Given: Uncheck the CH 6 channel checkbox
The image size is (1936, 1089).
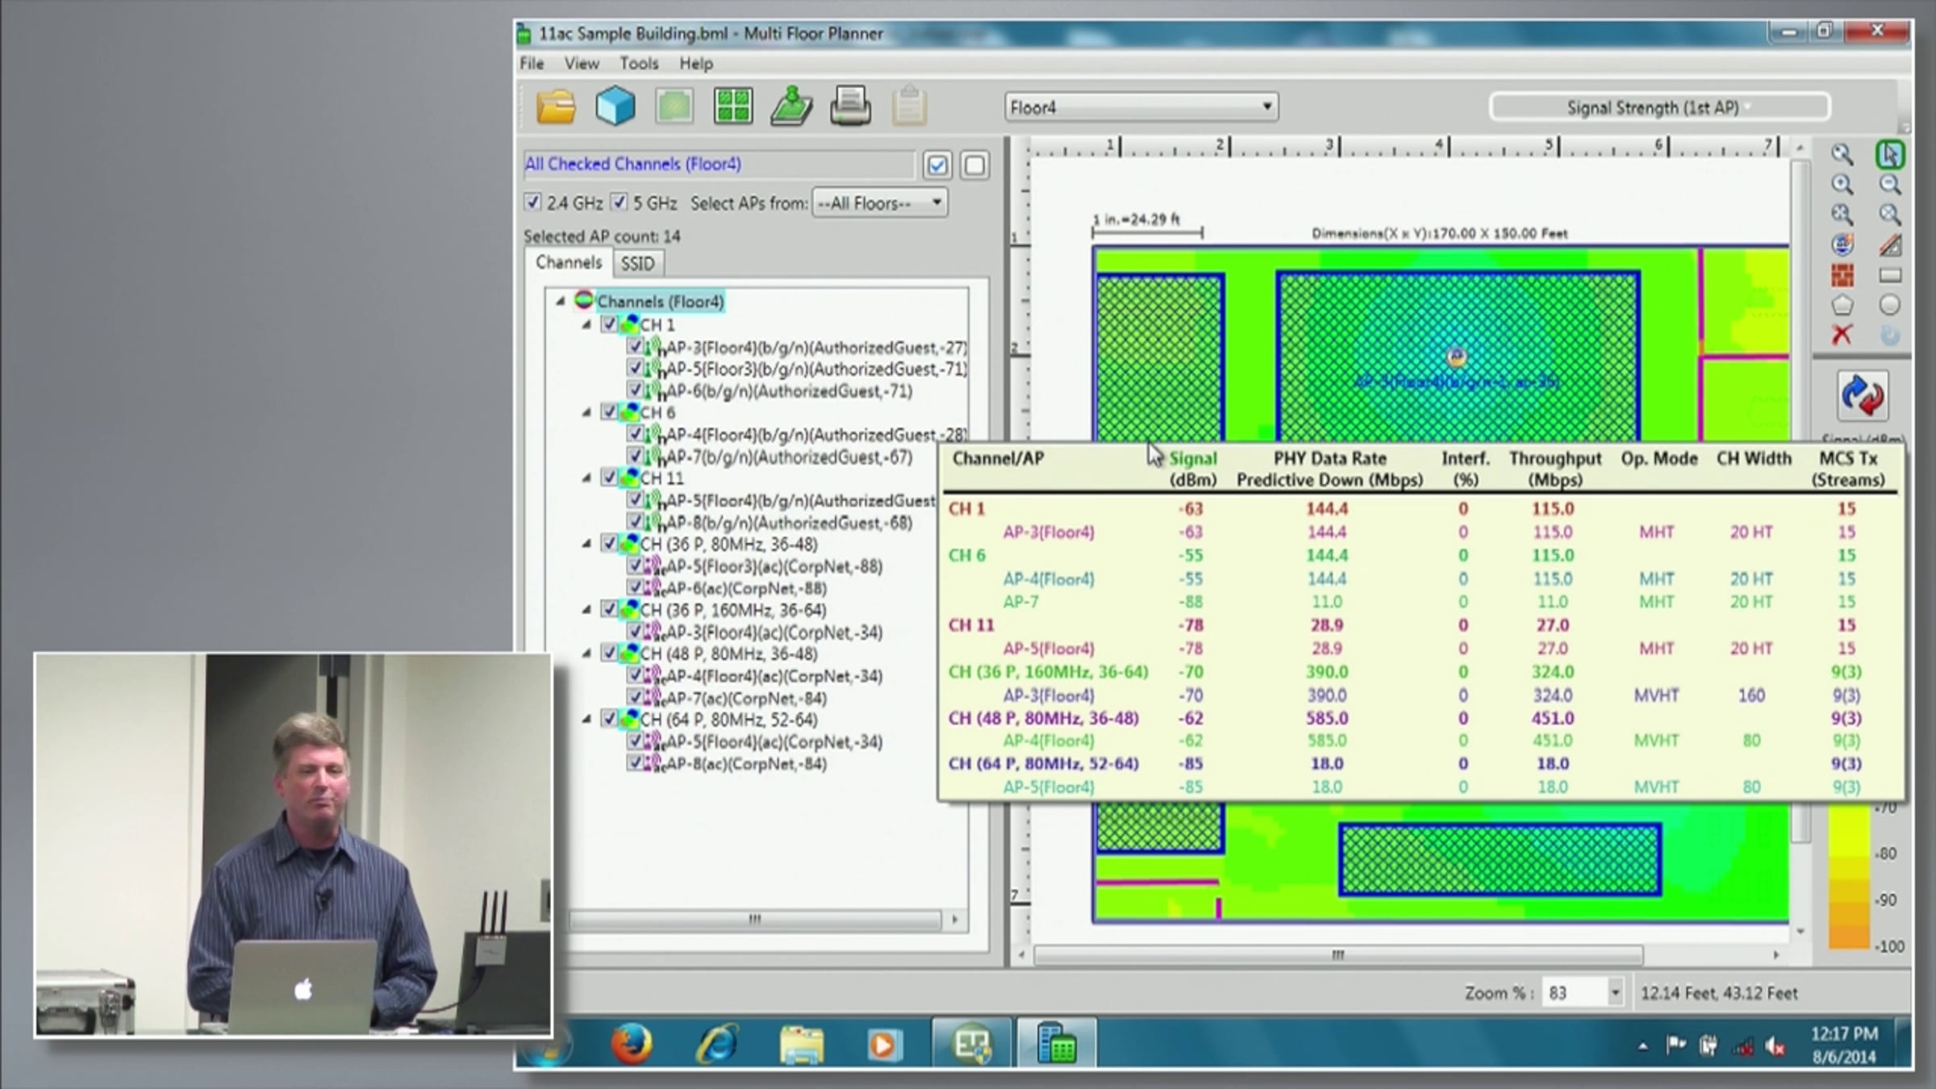Looking at the screenshot, I should 609,412.
